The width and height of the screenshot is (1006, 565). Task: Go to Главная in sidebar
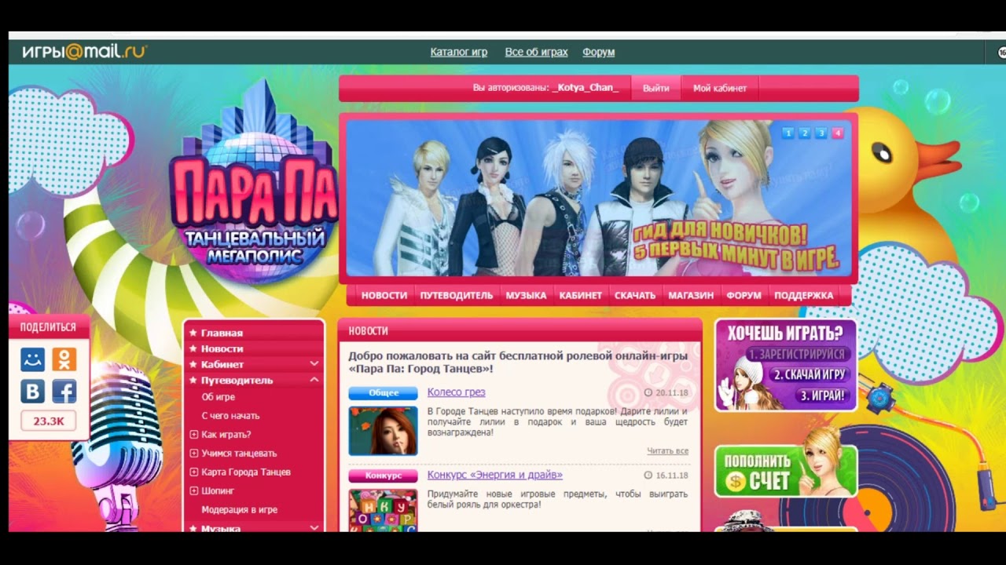coord(222,333)
